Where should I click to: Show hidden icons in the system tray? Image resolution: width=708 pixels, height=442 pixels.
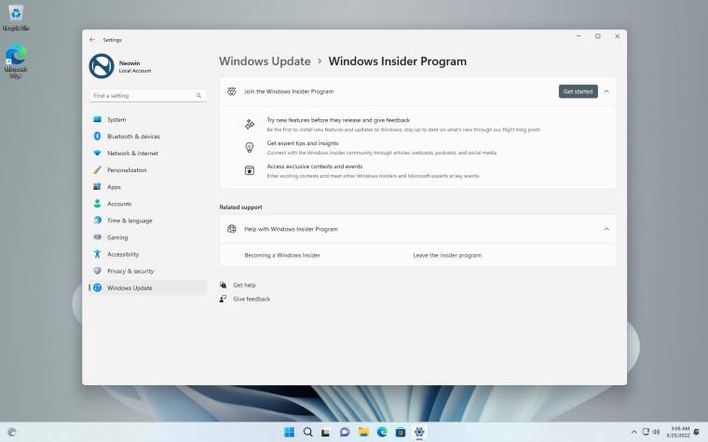(x=634, y=432)
